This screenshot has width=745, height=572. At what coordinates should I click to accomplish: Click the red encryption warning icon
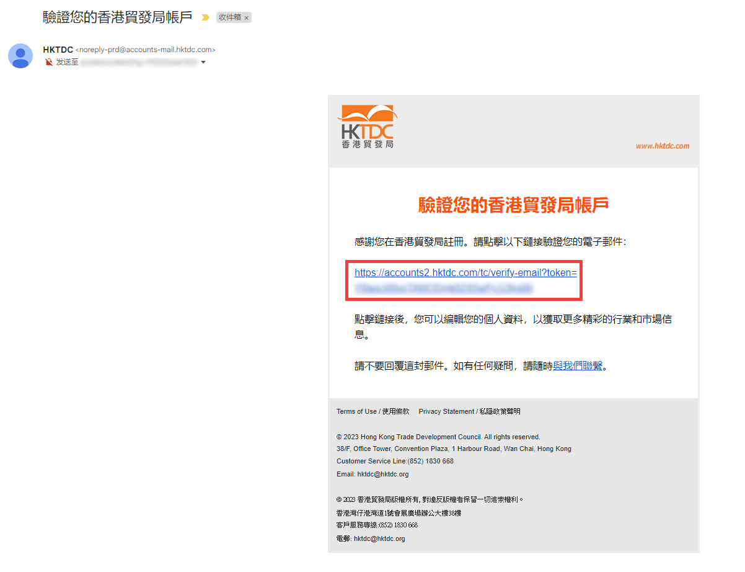pyautogui.click(x=49, y=62)
